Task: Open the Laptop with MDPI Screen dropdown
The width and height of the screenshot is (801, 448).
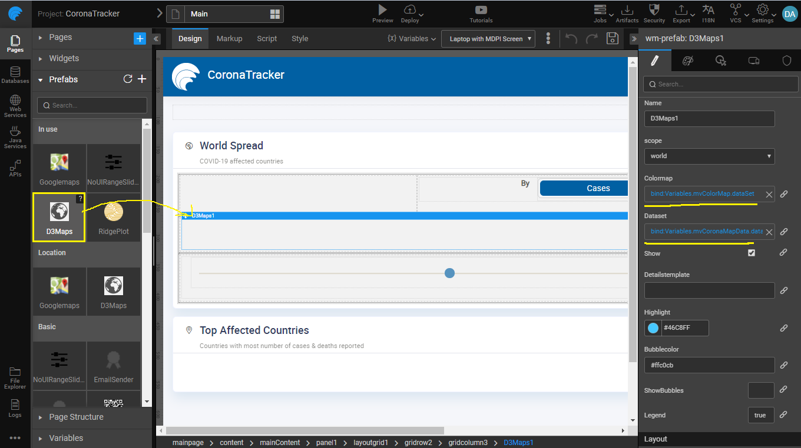Action: click(x=488, y=39)
